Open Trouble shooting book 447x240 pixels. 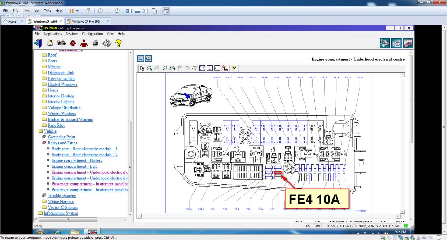point(62,196)
